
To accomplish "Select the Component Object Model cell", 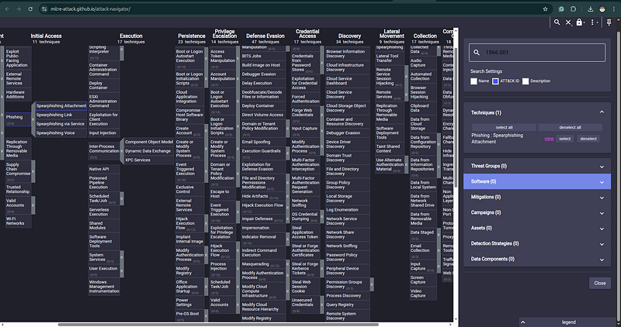I will [x=148, y=142].
